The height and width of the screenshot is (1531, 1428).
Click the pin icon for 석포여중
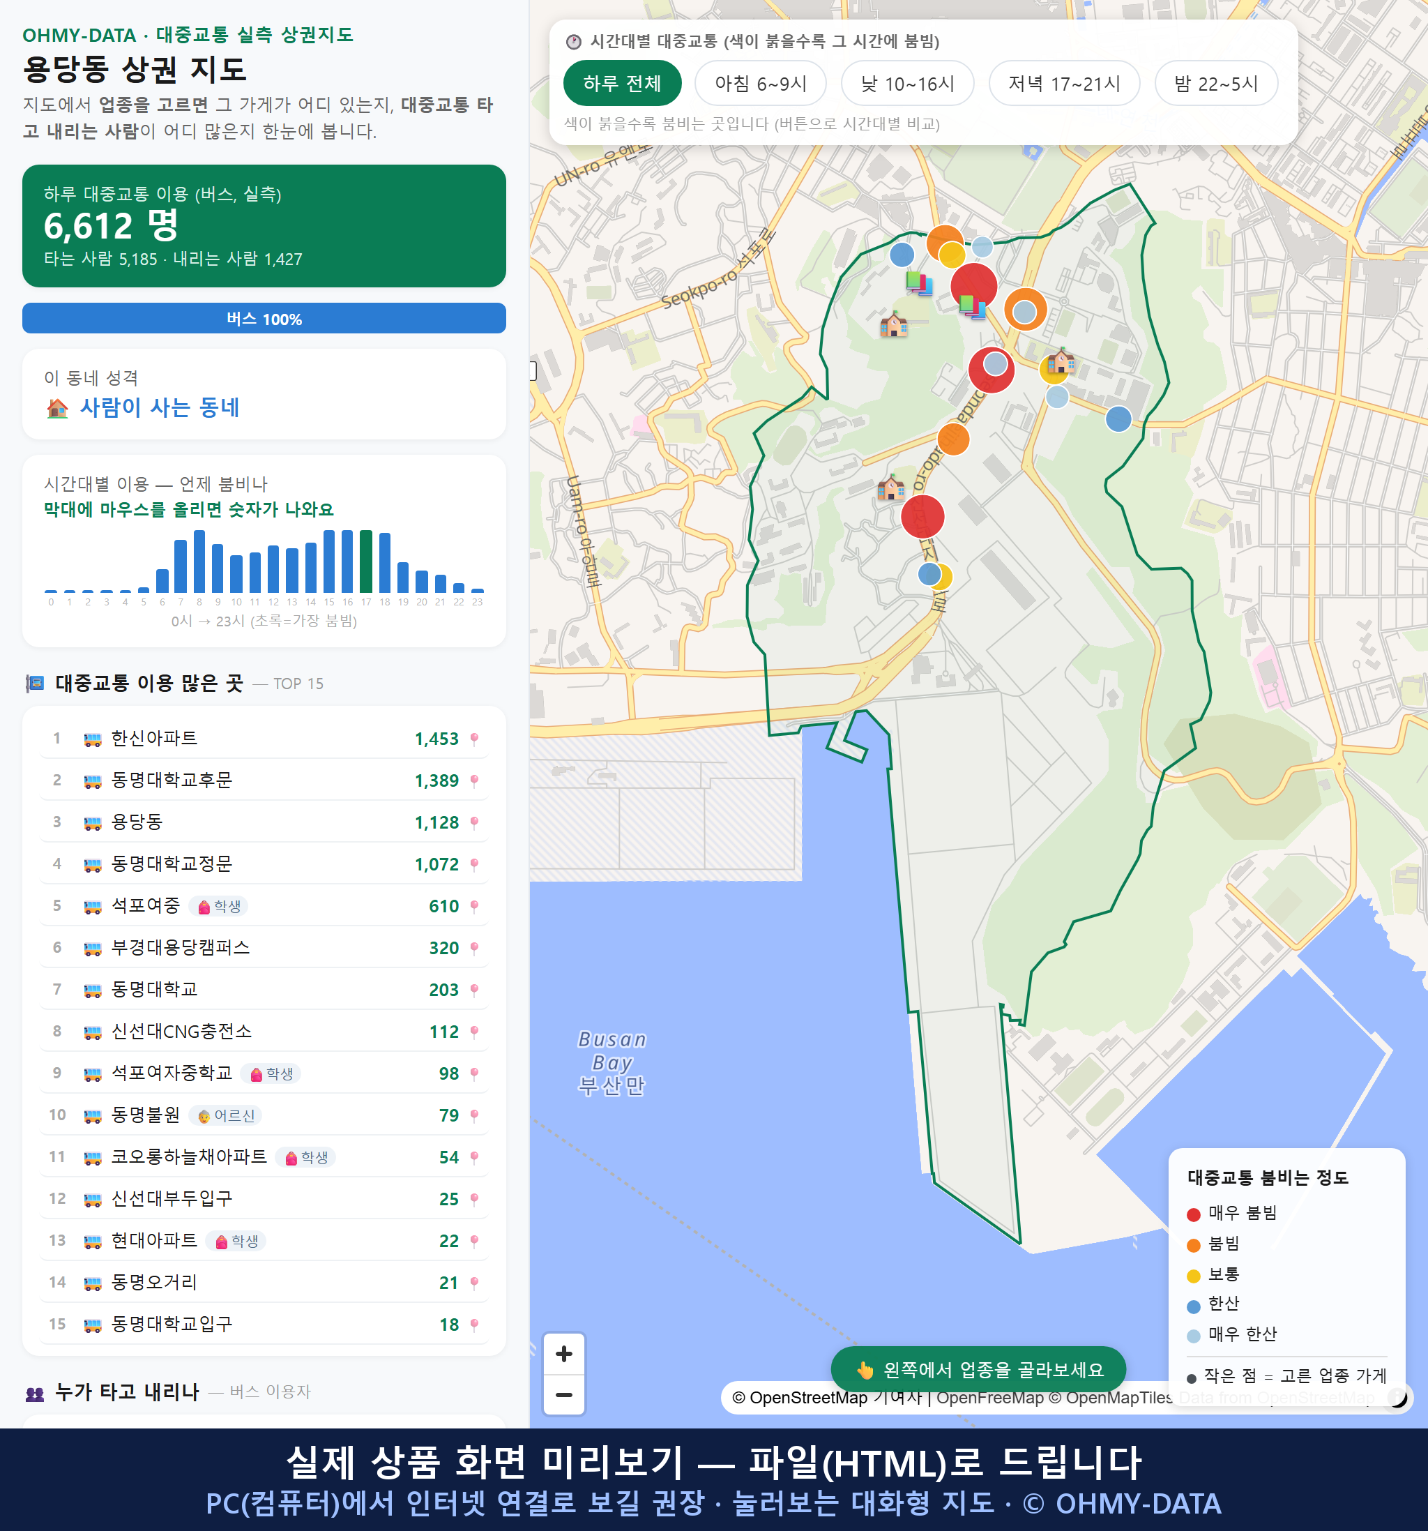474,905
